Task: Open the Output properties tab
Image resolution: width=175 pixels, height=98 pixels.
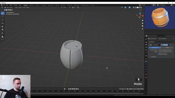Action: (146, 45)
